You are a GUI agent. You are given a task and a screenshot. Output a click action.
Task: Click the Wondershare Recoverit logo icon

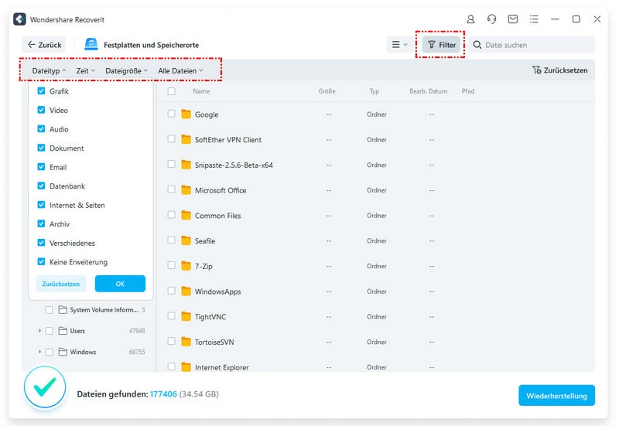click(x=19, y=19)
